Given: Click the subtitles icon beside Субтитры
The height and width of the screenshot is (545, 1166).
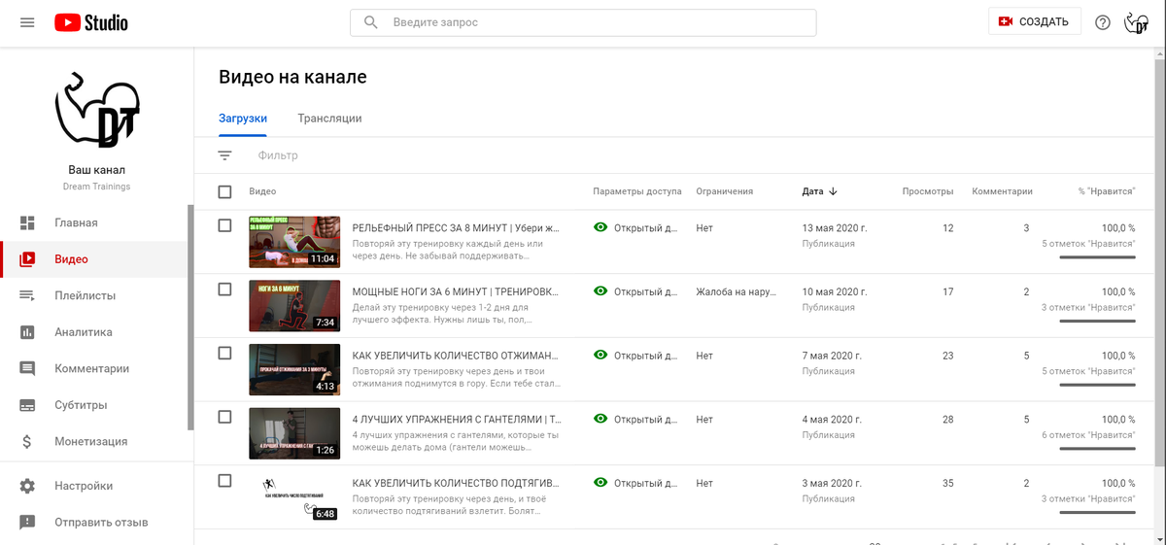Looking at the screenshot, I should coord(27,405).
